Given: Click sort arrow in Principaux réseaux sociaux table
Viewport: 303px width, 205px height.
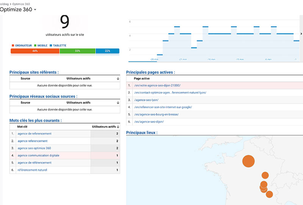Looking at the screenshot, I should tap(118, 102).
